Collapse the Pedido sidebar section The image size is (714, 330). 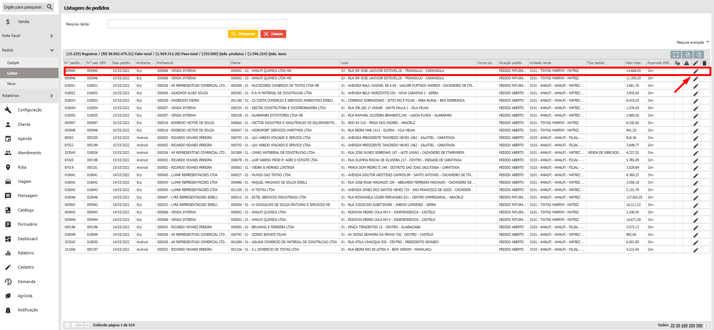click(29, 50)
